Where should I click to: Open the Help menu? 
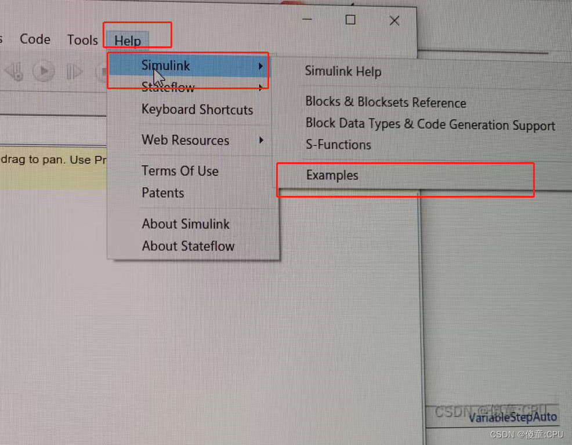128,40
